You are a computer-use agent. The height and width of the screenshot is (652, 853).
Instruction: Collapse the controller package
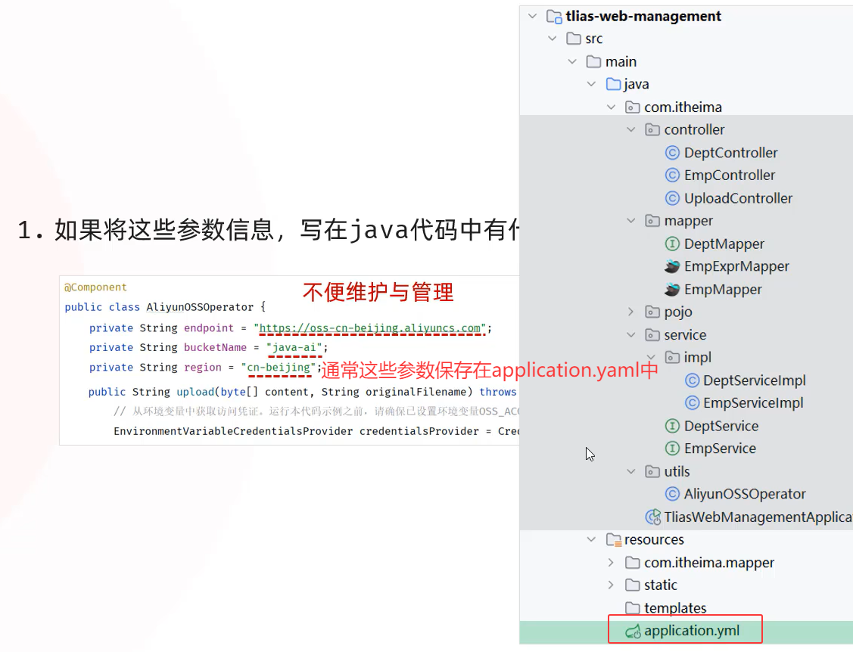click(x=631, y=130)
